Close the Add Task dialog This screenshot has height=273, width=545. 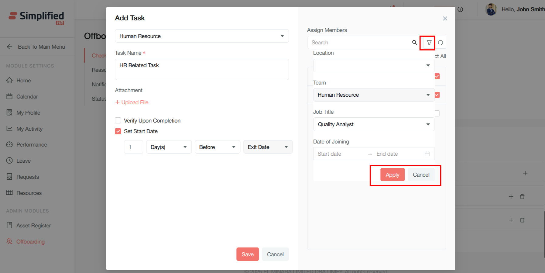tap(445, 19)
